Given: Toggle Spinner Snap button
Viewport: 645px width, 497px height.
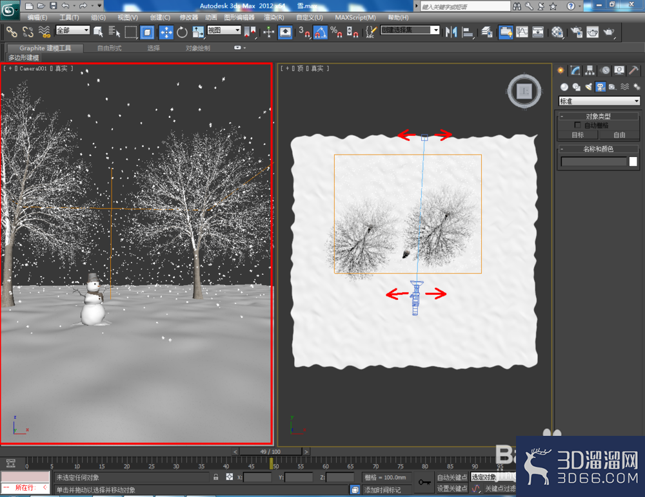Looking at the screenshot, I should pyautogui.click(x=353, y=32).
